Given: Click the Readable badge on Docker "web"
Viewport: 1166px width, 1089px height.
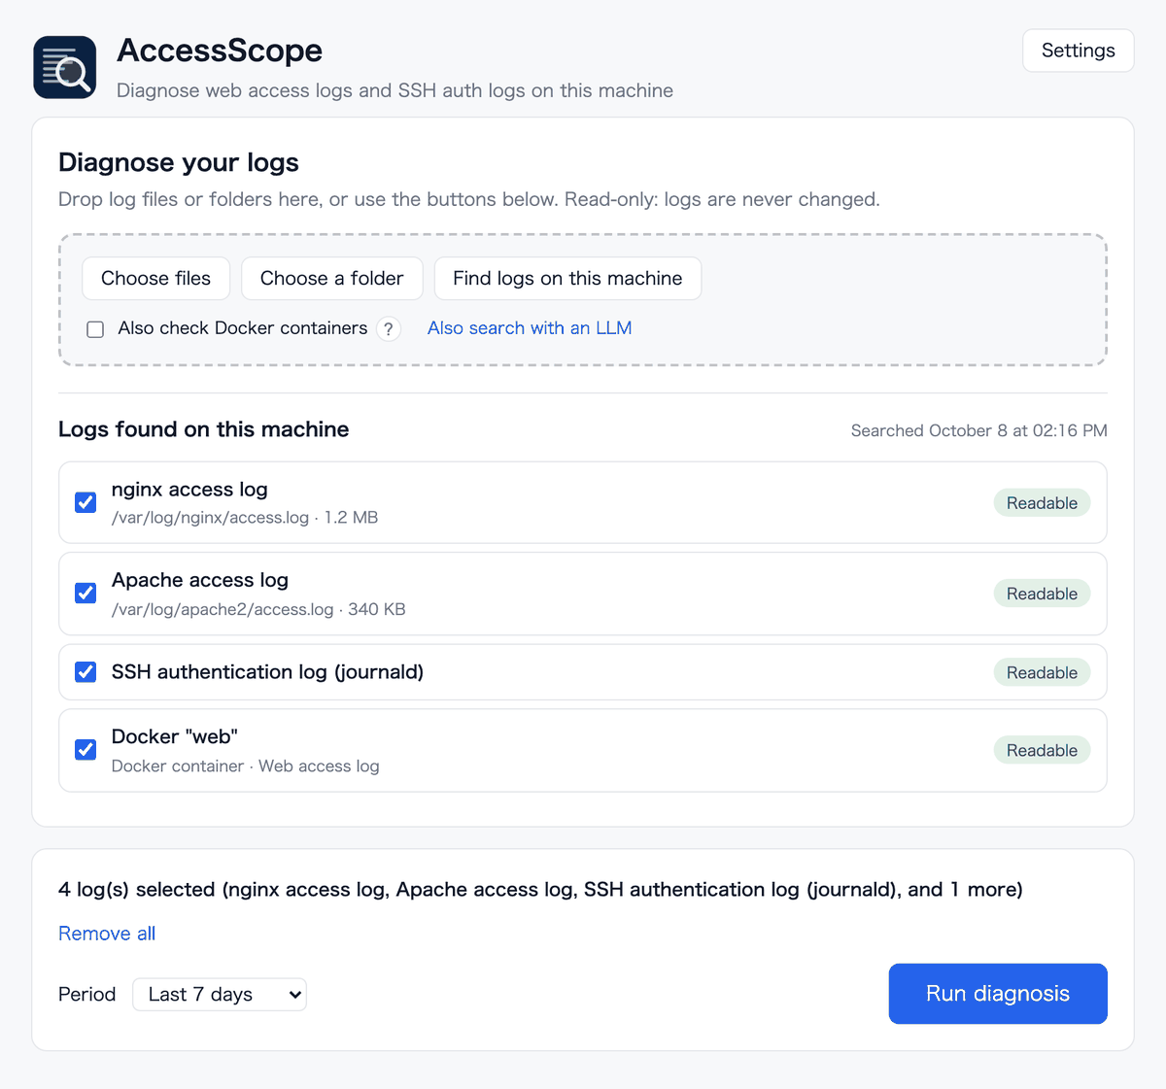Looking at the screenshot, I should (1042, 750).
